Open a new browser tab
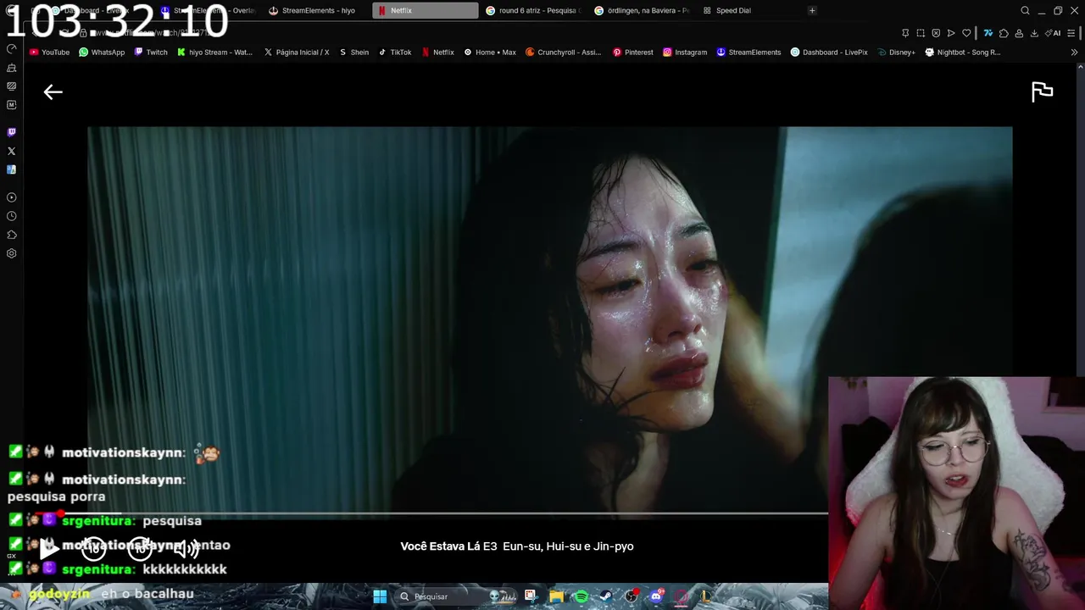This screenshot has width=1085, height=610. tap(812, 10)
